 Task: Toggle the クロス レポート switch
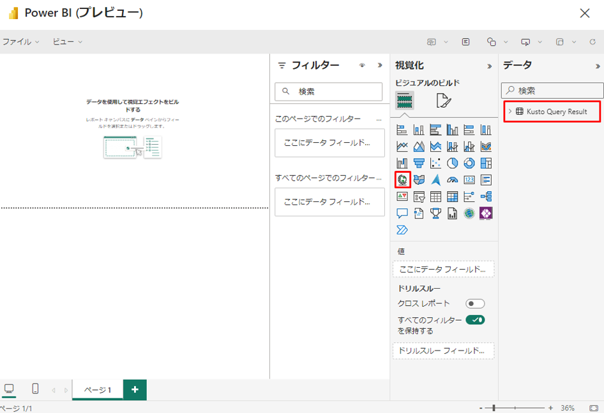click(x=475, y=303)
